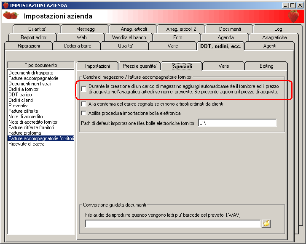Viewport: 306px width, 244px height.
Task: Maximize the Impostazioni azienda window
Action: click(x=293, y=5)
